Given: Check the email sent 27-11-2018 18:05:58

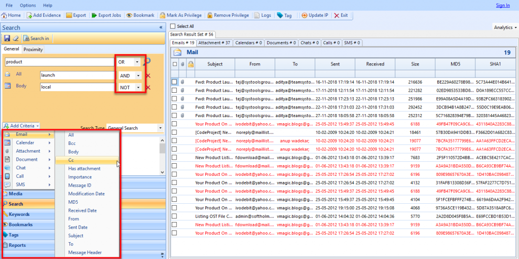Looking at the screenshot, I should point(174,115).
